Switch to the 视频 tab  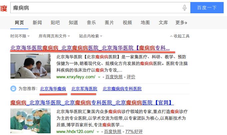(x=127, y=23)
